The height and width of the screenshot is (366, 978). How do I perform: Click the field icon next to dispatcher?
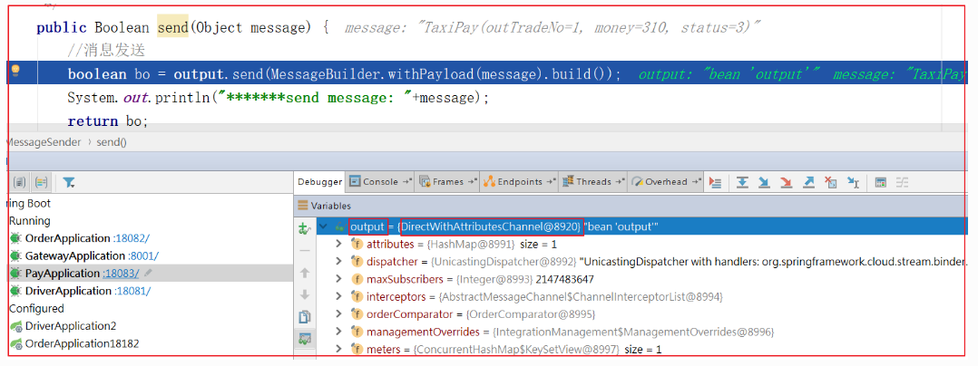[x=357, y=262]
